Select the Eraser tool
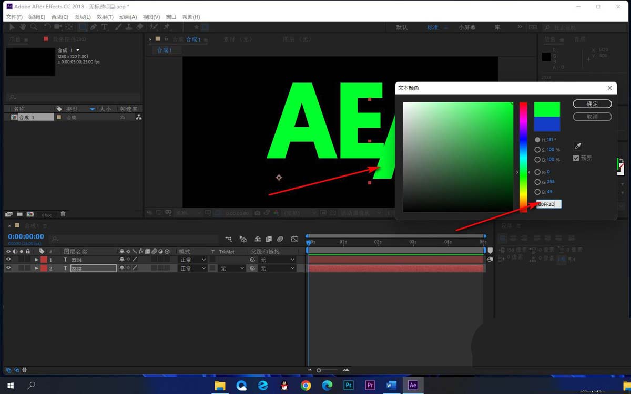This screenshot has height=394, width=631. (x=140, y=27)
